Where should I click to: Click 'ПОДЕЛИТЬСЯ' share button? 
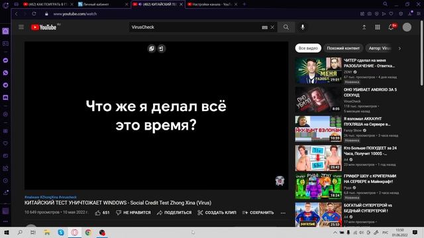(174, 213)
